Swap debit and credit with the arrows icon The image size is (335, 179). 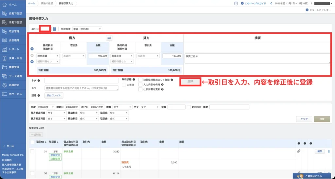(109, 38)
